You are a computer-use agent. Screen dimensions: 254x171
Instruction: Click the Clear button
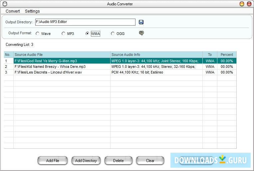(x=150, y=160)
